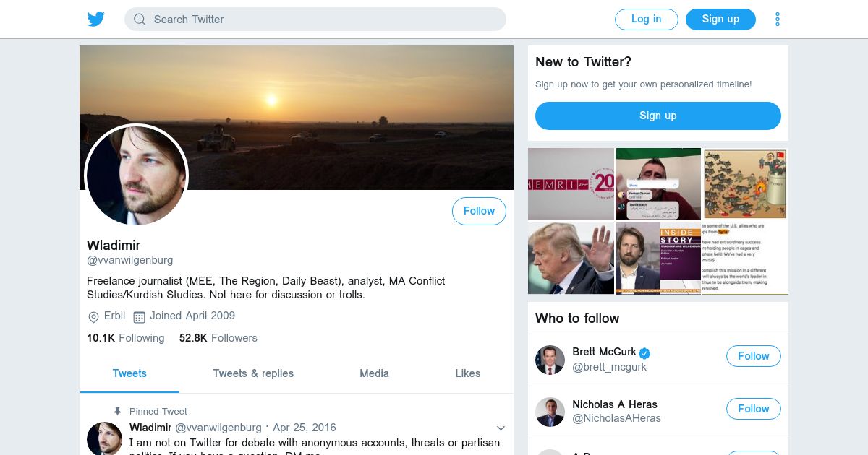This screenshot has height=455, width=868.
Task: Open the MEMRI media thumbnail
Action: [571, 184]
